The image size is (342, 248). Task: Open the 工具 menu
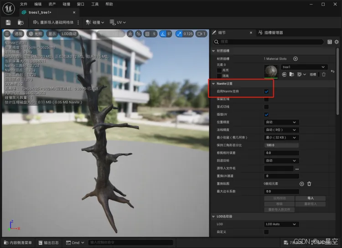click(x=95, y=4)
